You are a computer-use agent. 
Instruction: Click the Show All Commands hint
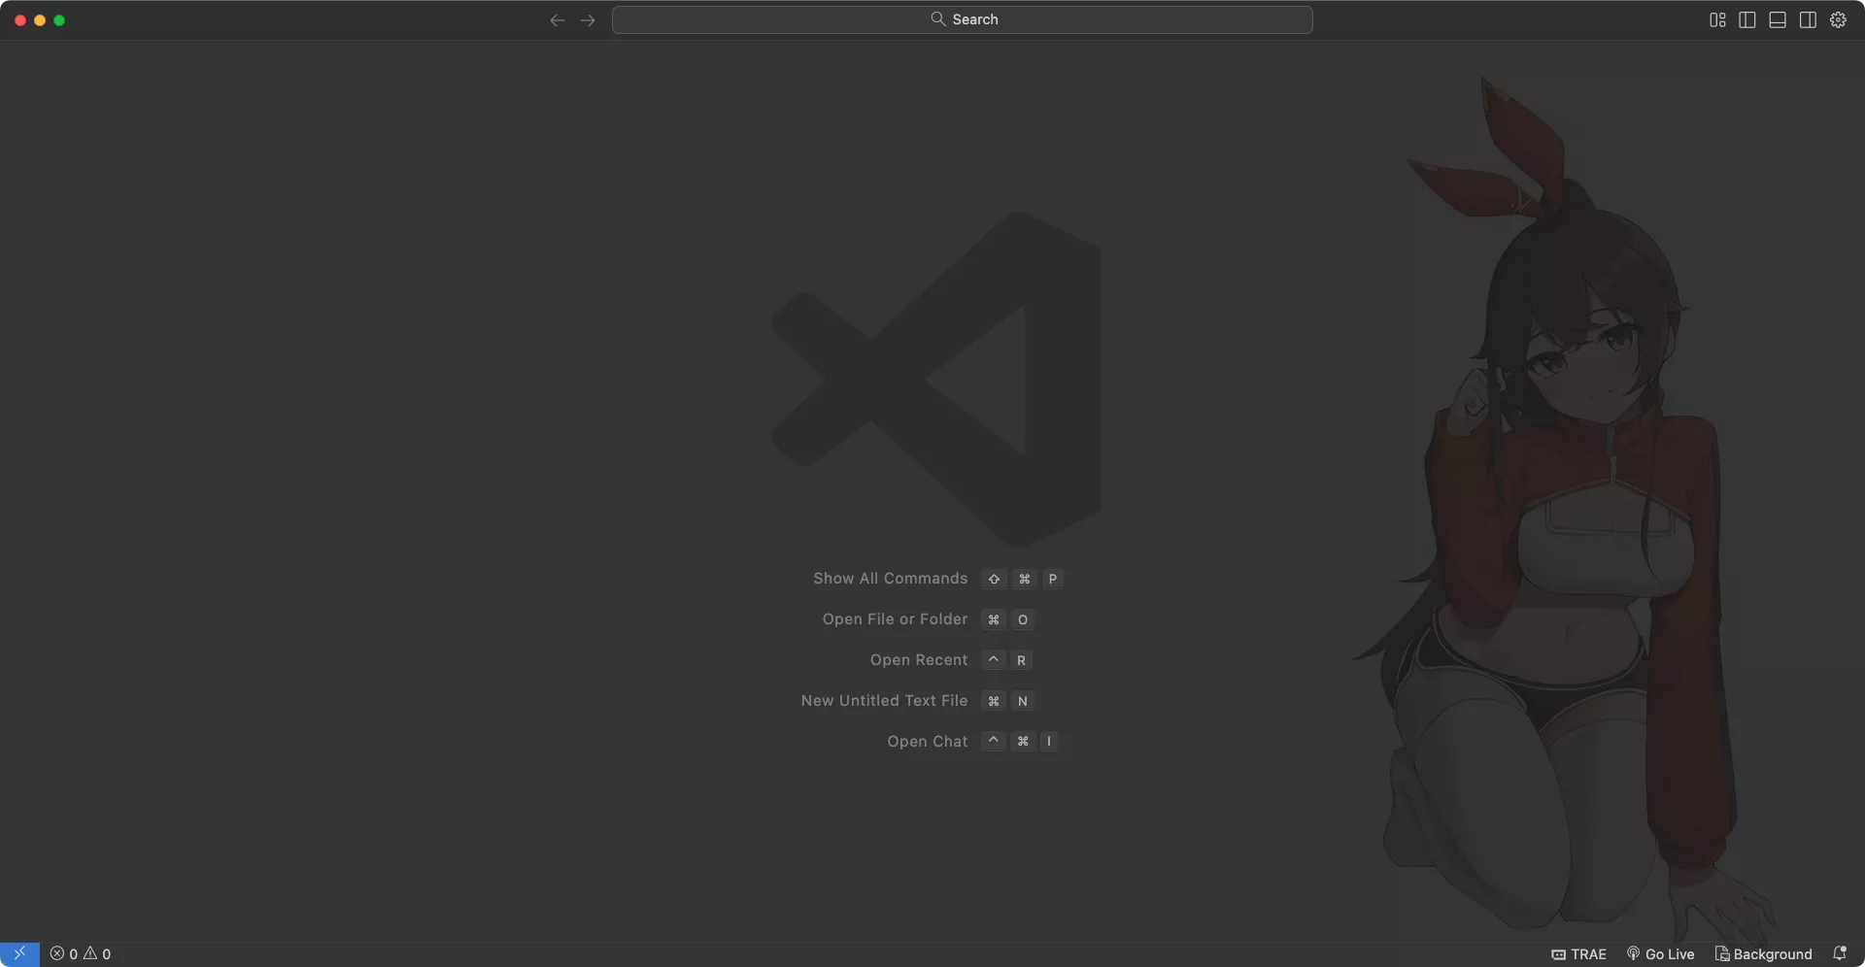890,579
